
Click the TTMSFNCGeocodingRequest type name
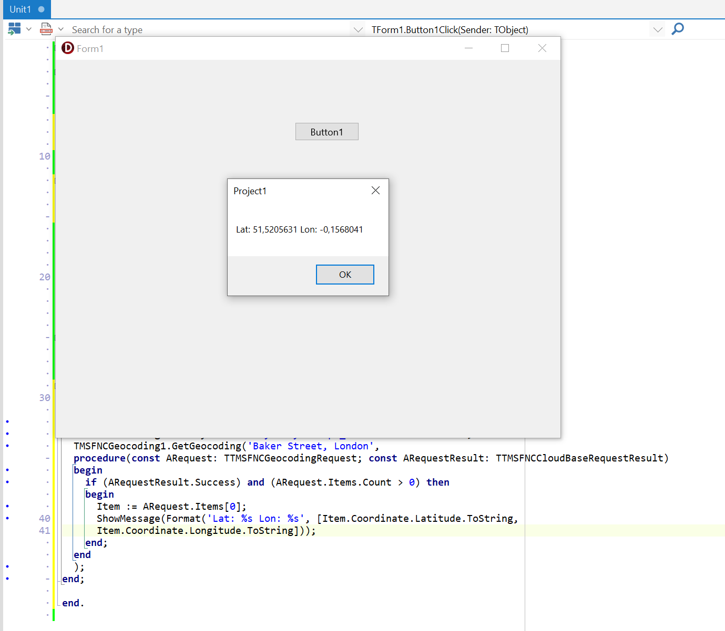[290, 458]
